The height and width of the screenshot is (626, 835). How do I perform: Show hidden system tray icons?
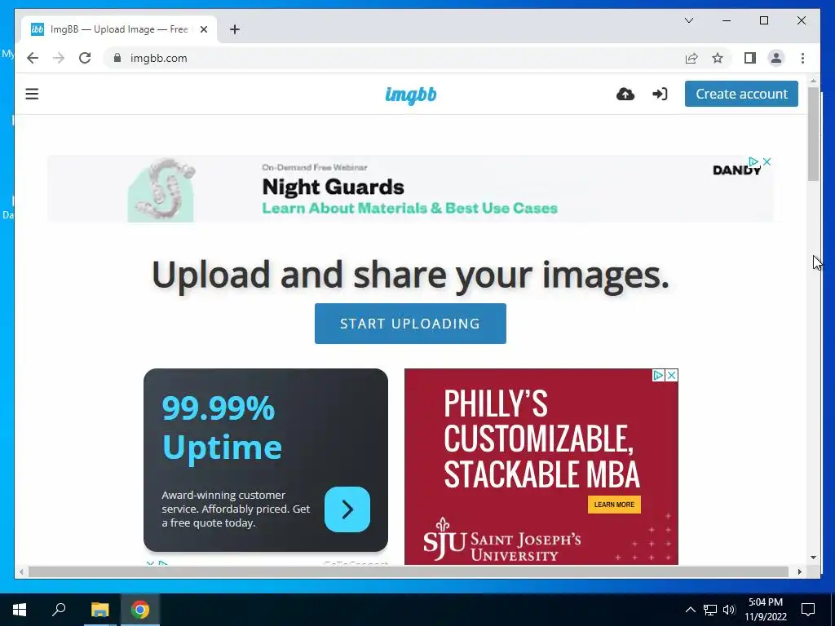click(690, 610)
